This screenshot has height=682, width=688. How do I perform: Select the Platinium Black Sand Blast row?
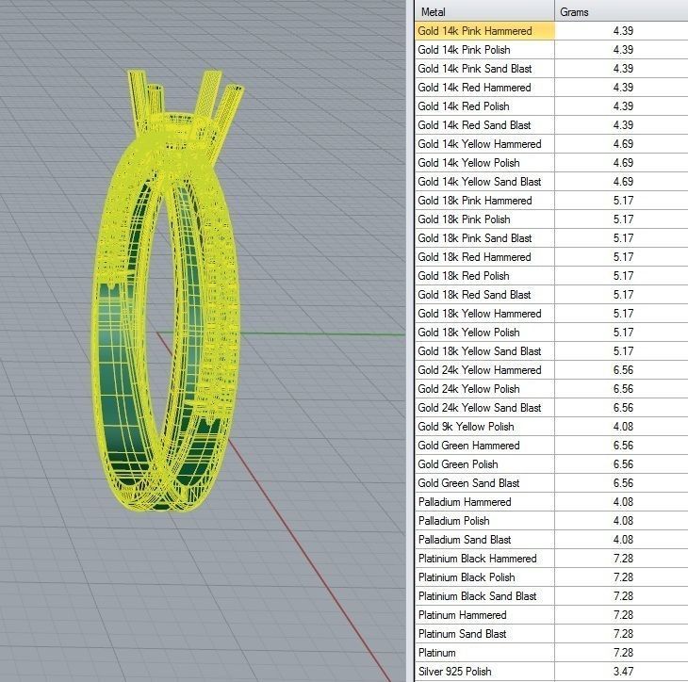point(551,597)
